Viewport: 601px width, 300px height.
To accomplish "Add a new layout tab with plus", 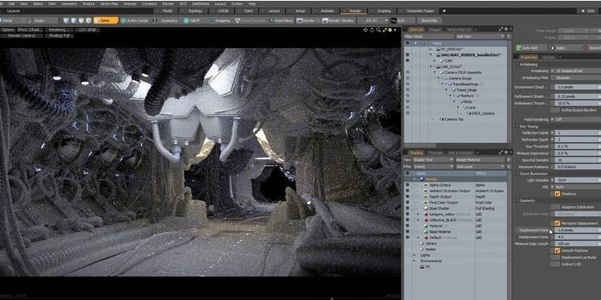I will pos(444,11).
